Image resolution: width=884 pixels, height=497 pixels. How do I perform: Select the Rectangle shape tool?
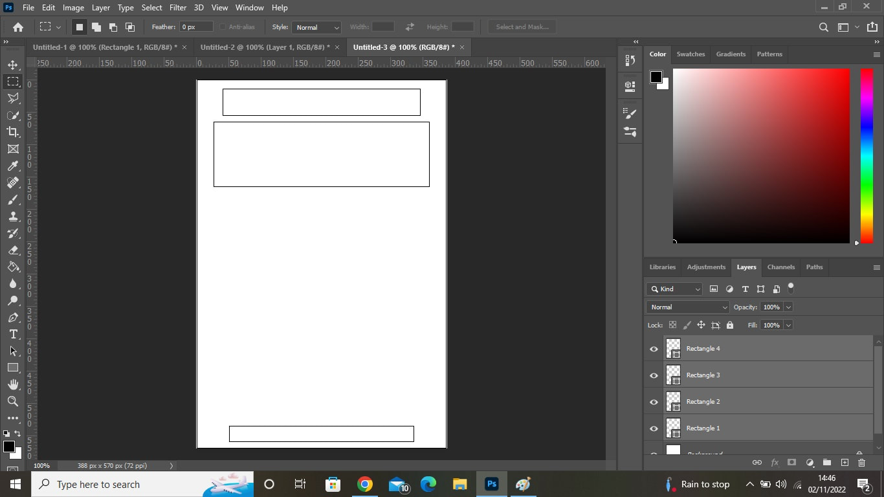point(13,368)
